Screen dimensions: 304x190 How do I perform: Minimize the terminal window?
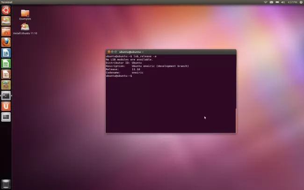pos(112,52)
